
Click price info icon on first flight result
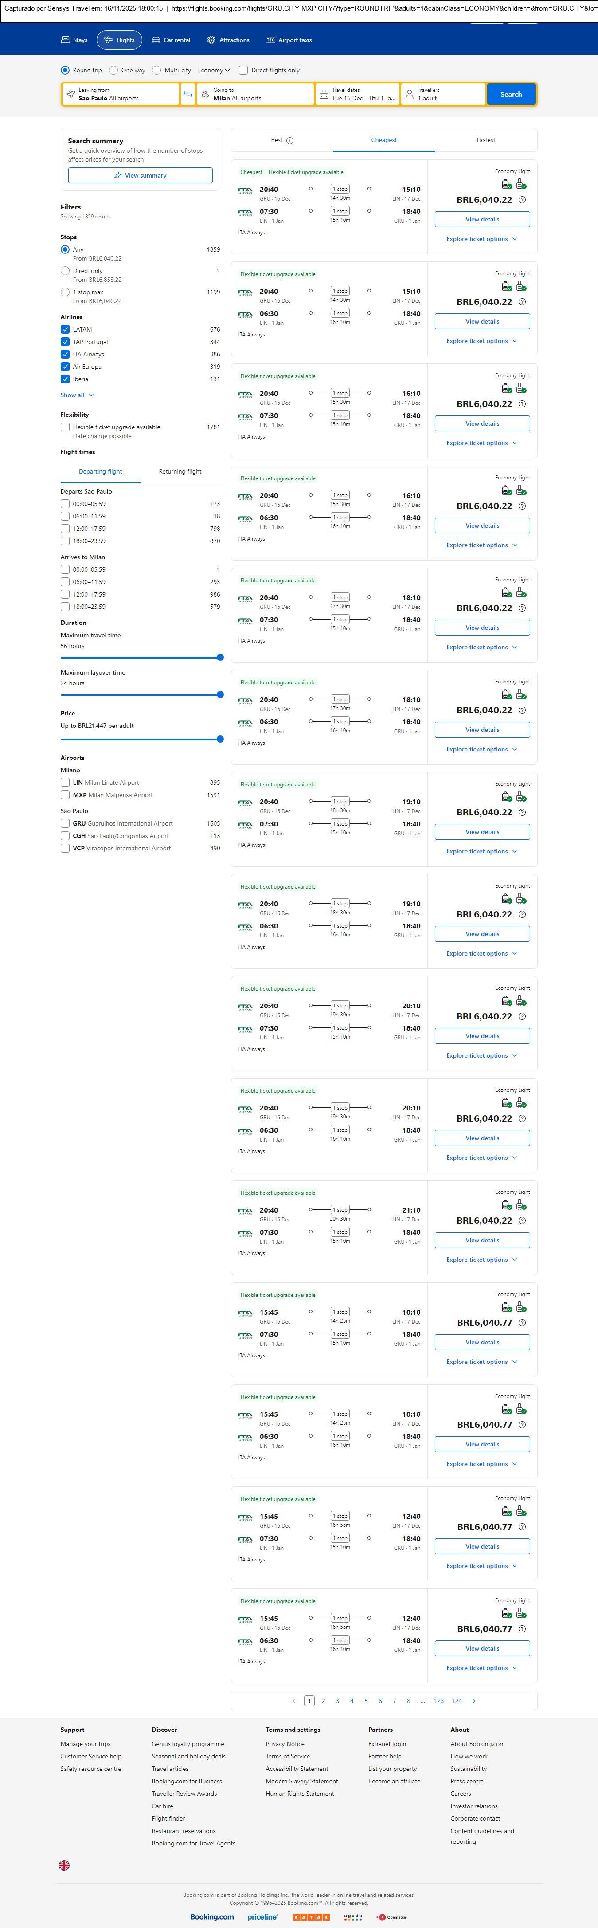522,200
